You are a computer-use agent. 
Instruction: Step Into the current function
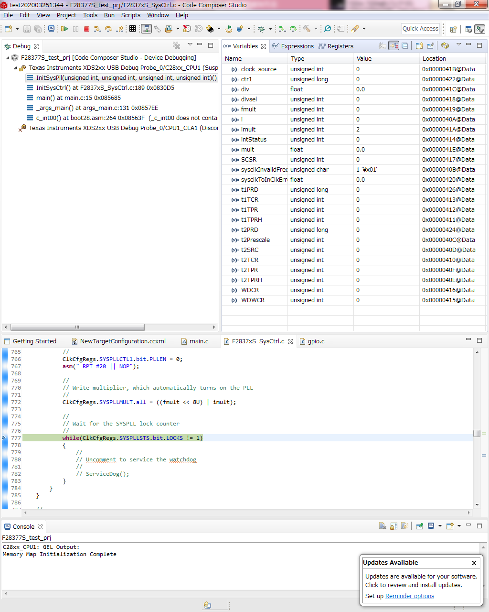tap(97, 29)
